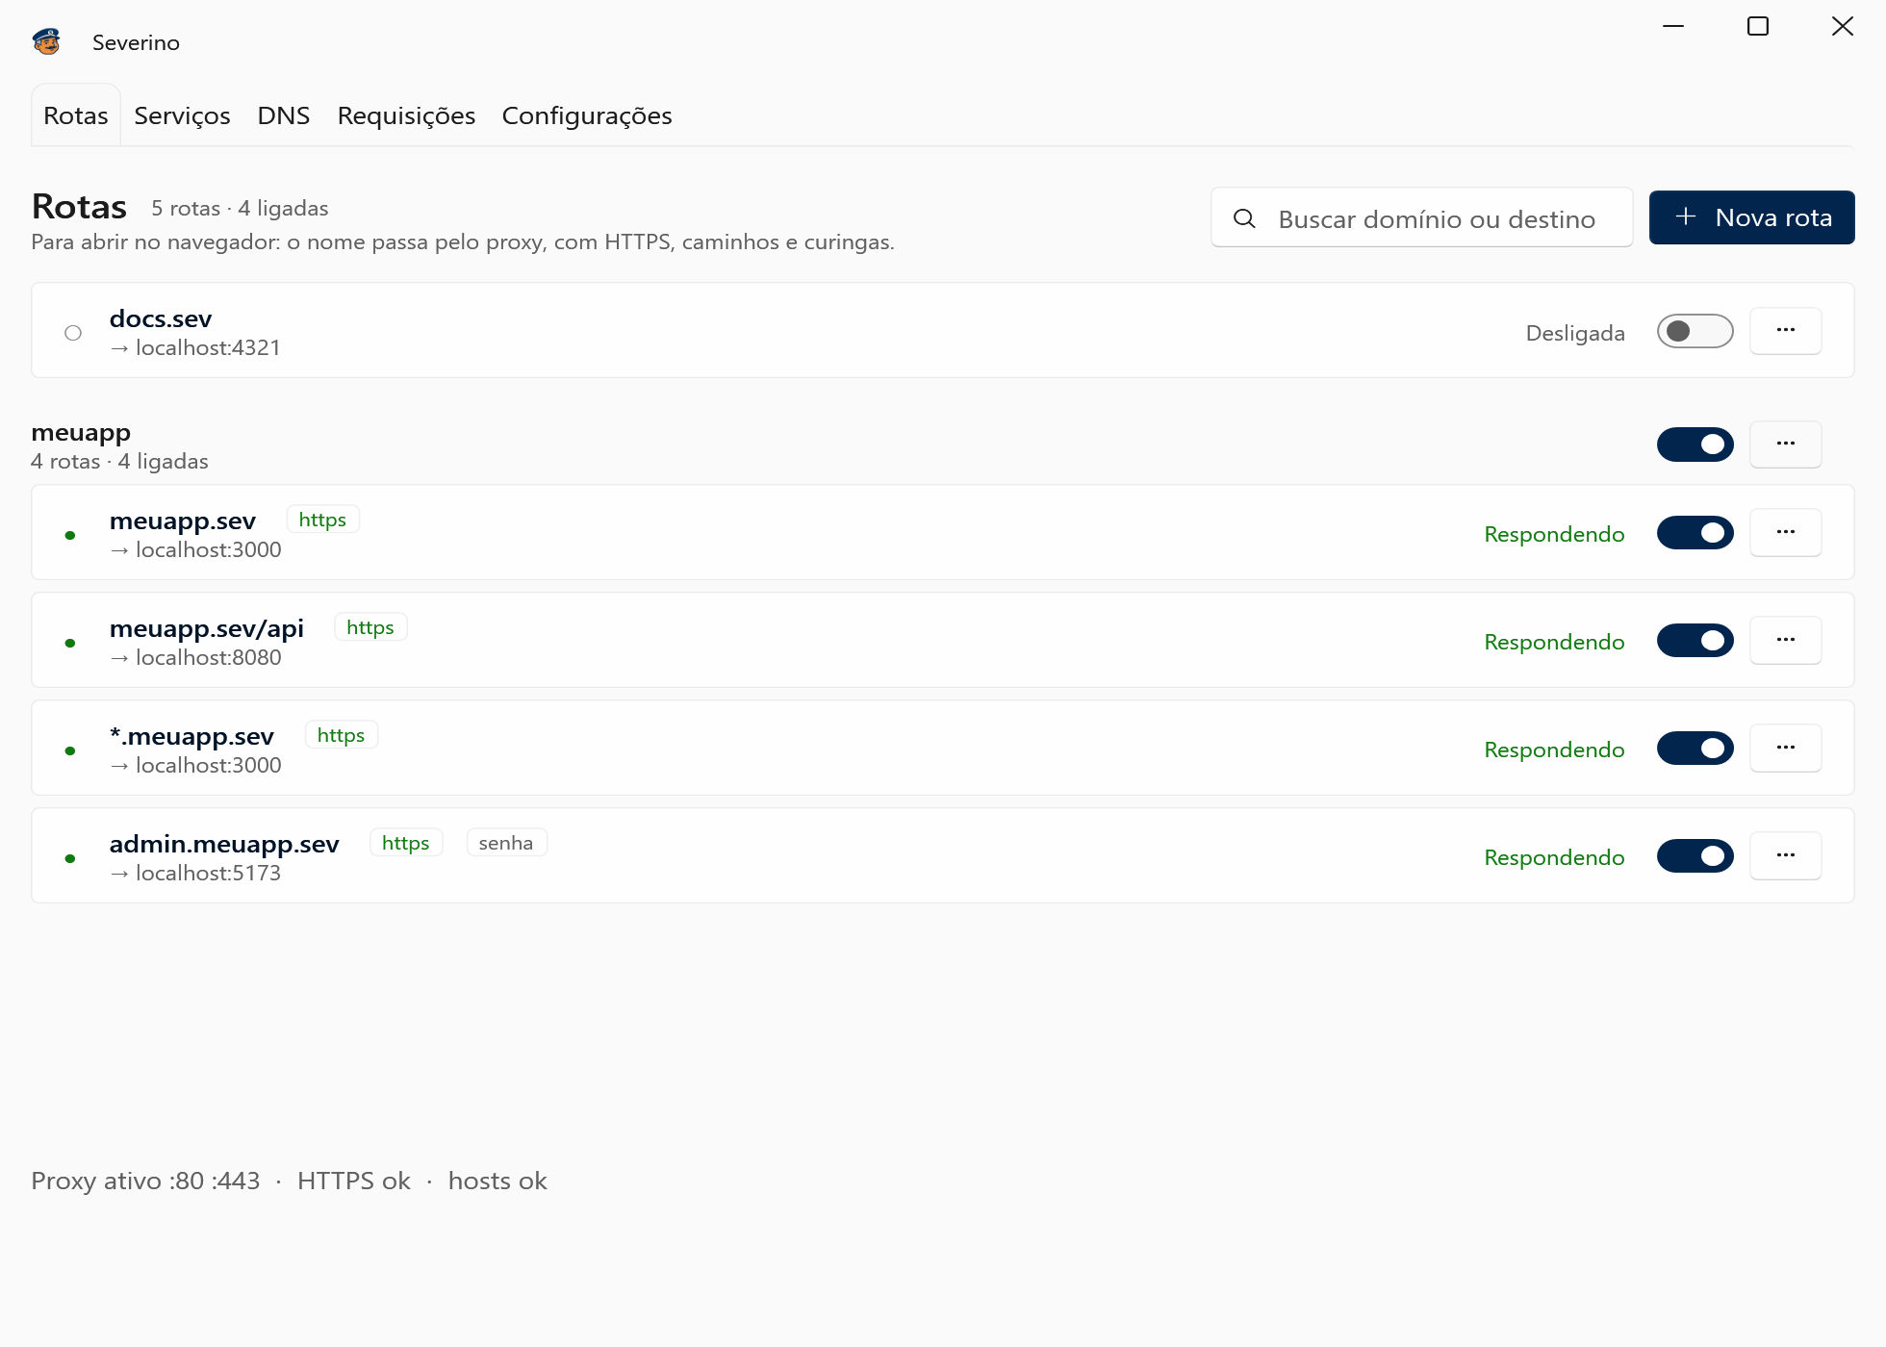This screenshot has width=1886, height=1347.
Task: Click the meuapp.sev/api route name
Action: tap(207, 628)
